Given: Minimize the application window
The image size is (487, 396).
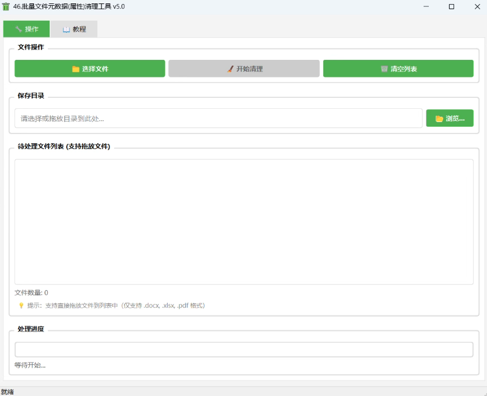Looking at the screenshot, I should tap(426, 7).
